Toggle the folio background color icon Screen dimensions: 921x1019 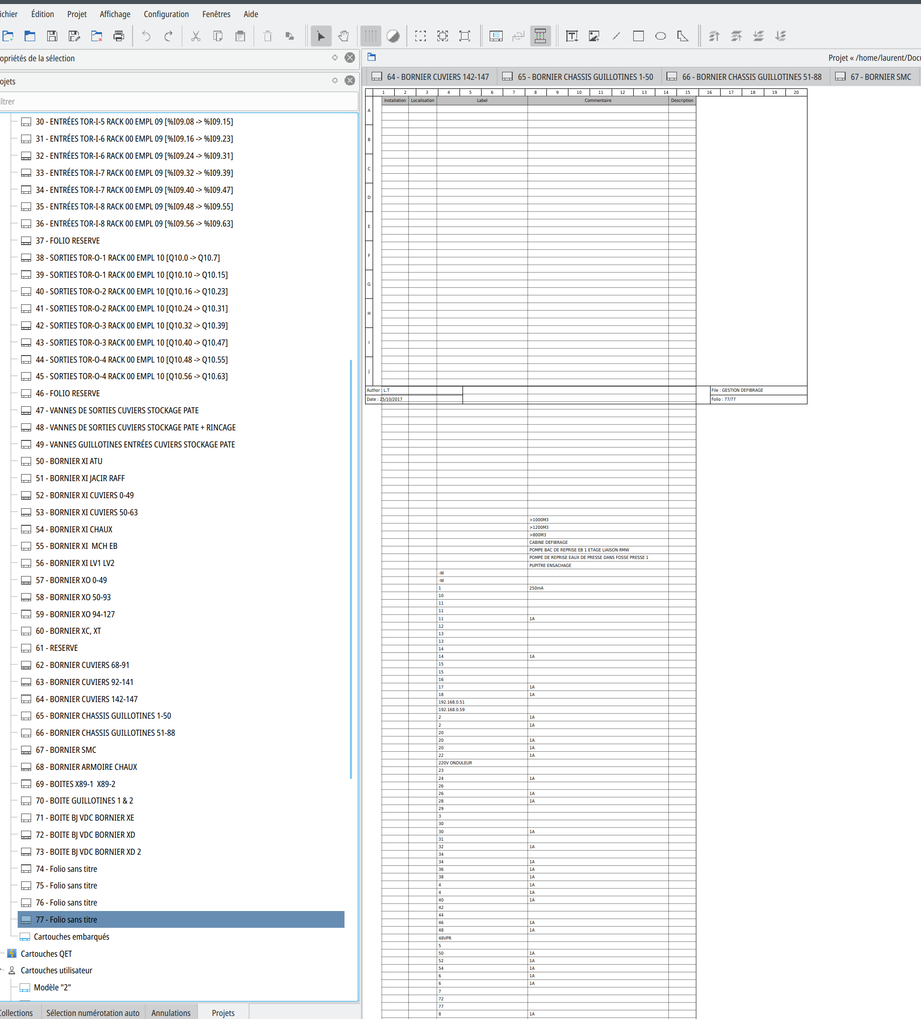pyautogui.click(x=393, y=36)
